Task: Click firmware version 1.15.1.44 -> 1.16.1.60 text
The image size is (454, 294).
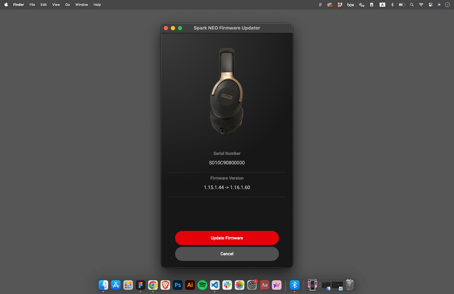Action: [x=227, y=188]
